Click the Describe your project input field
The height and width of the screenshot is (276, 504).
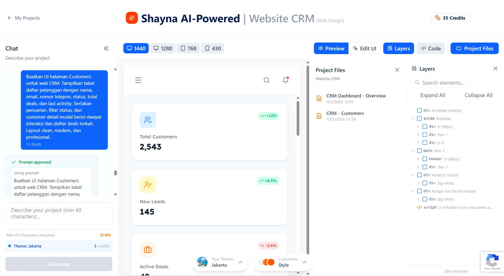[59, 216]
